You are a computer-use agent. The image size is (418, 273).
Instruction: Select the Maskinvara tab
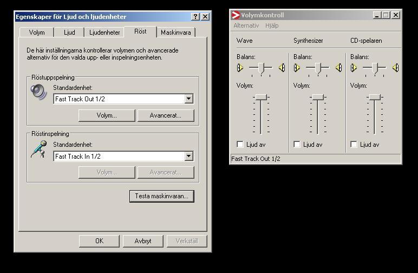pos(175,32)
